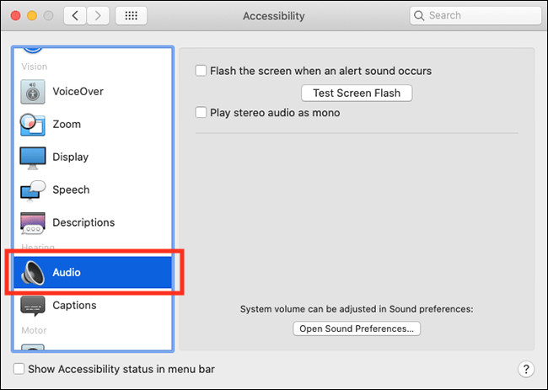Show all preferences grid icon
This screenshot has width=548, height=390.
click(131, 16)
